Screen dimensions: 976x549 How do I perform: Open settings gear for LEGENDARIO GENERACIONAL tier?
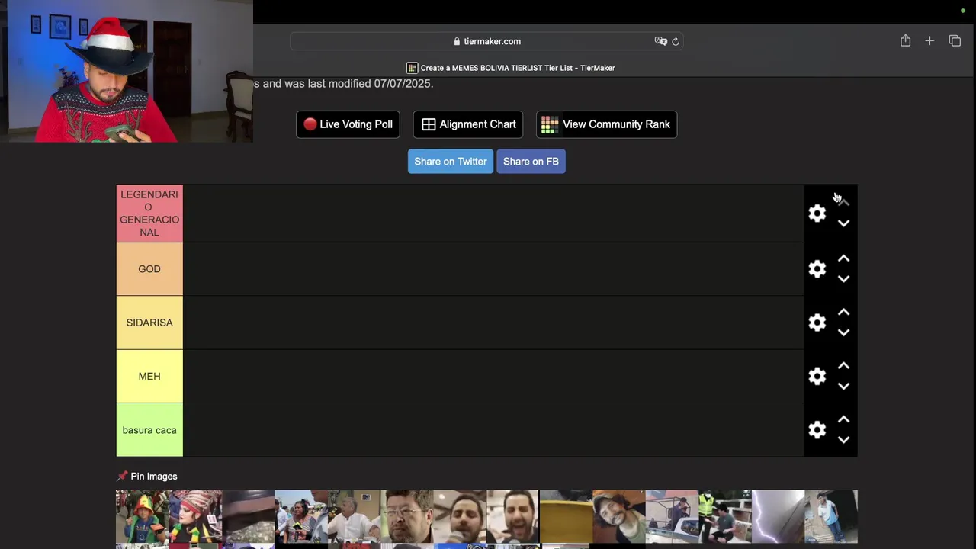pyautogui.click(x=817, y=213)
